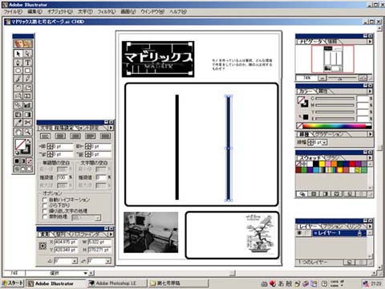385x289 pixels.
Task: Select the Ellipse tool
Action: click(x=18, y=71)
